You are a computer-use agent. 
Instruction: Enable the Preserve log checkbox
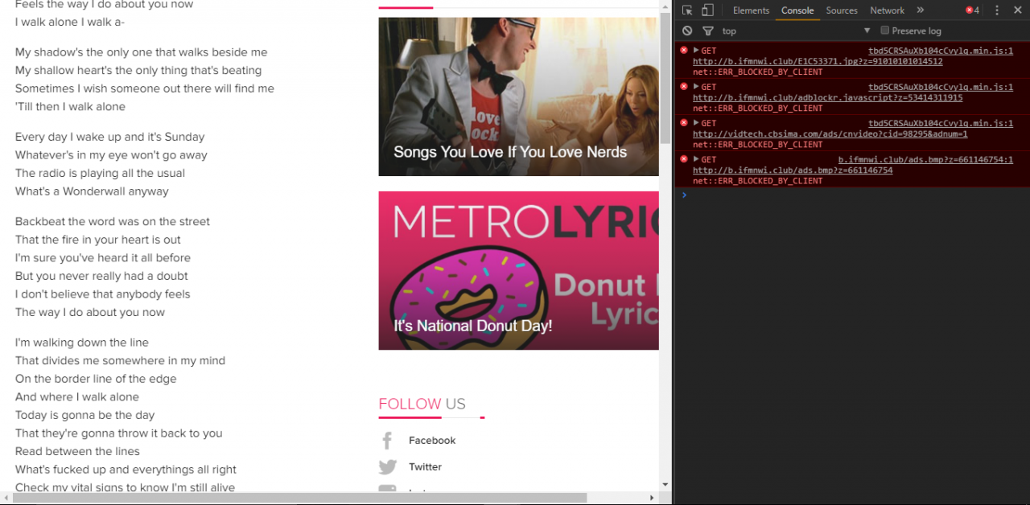pos(885,31)
